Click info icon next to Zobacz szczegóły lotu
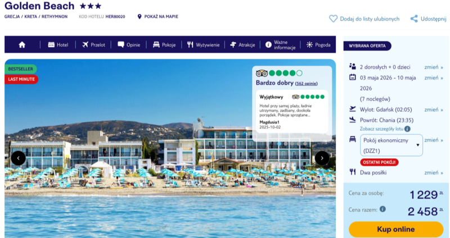The width and height of the screenshot is (450, 238). pyautogui.click(x=407, y=129)
